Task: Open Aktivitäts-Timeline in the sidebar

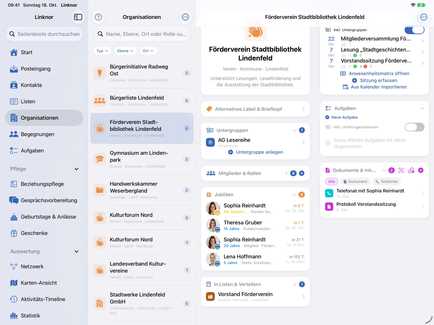Action: click(x=44, y=299)
